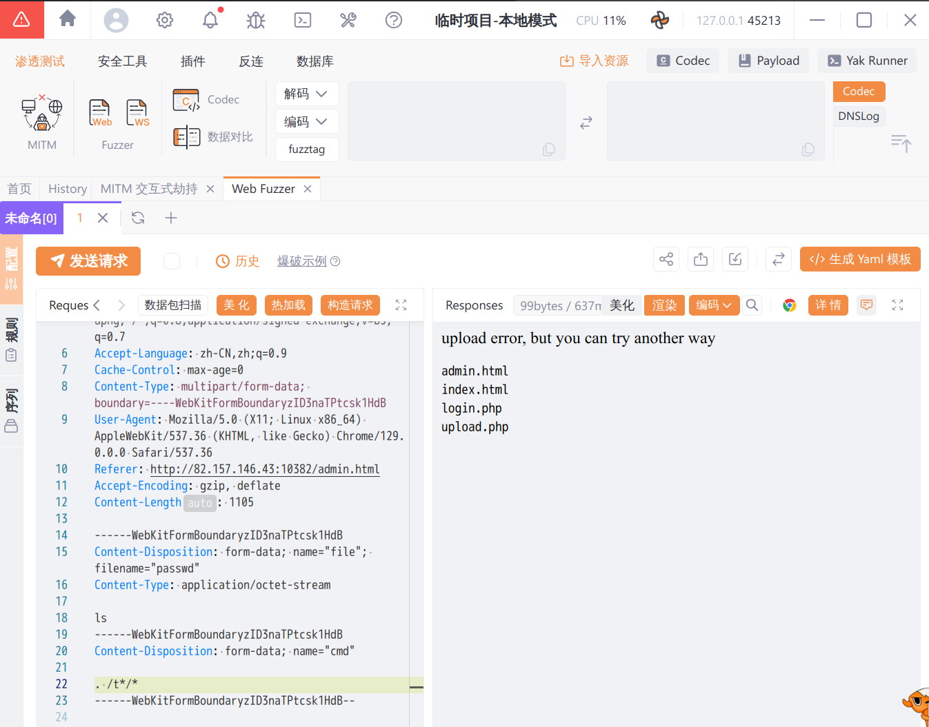Click the 构造请求 button
Image resolution: width=929 pixels, height=727 pixels.
(x=350, y=305)
